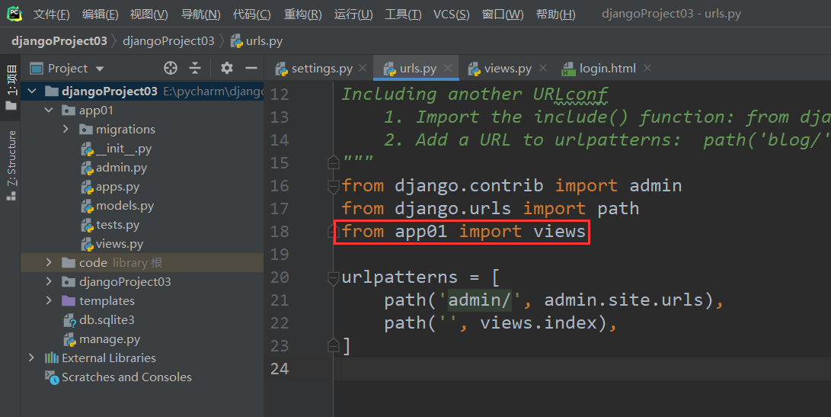Click the locate/scroll from source target icon
The width and height of the screenshot is (831, 417).
[171, 68]
